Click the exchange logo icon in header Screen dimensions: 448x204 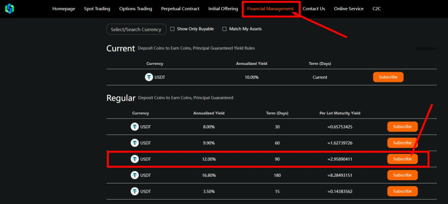coord(9,9)
